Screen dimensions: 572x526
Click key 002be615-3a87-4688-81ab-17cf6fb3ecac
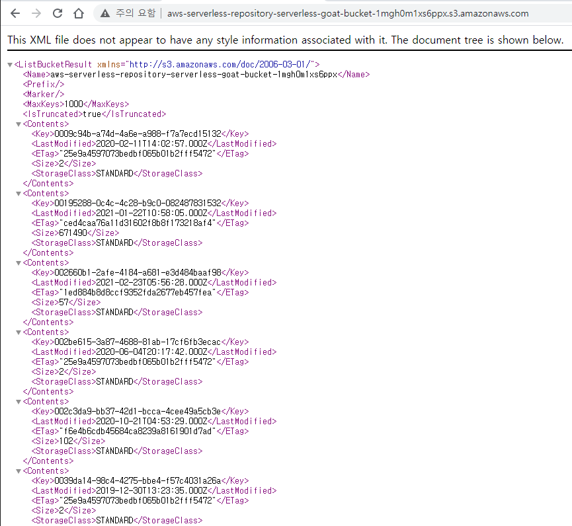[x=138, y=342]
